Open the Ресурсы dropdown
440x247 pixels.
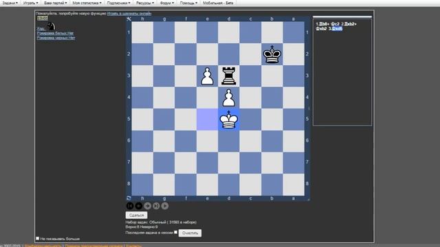145,3
